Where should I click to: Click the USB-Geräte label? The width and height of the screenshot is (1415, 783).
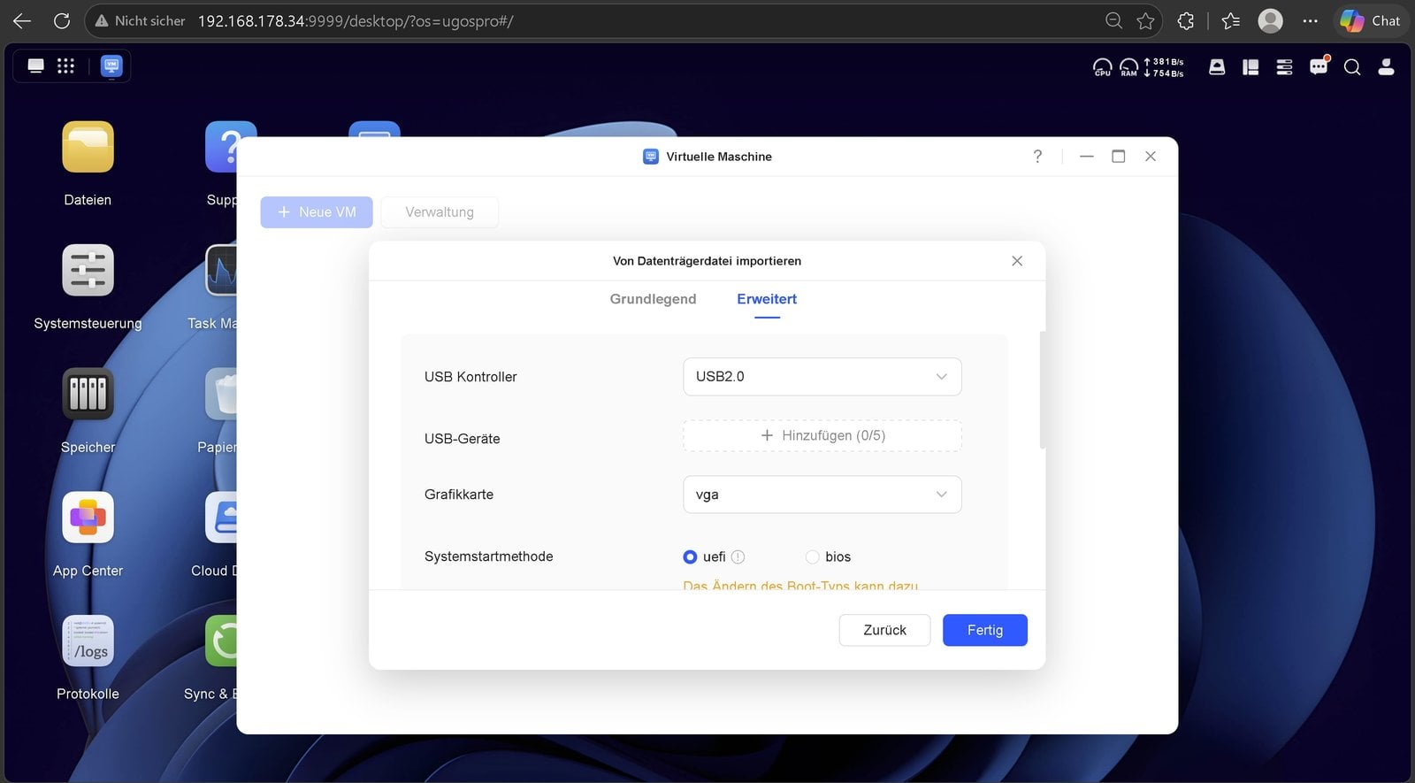(463, 439)
